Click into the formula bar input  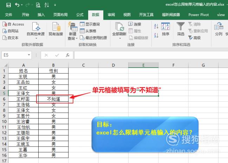tap(151, 55)
